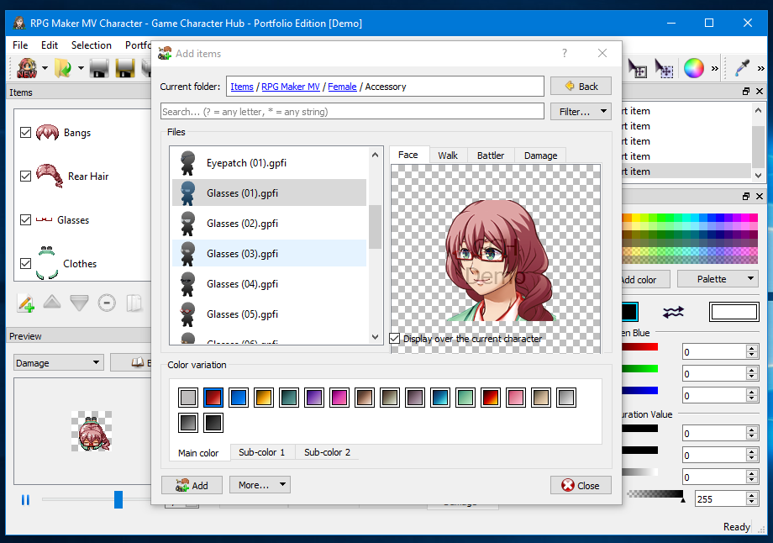Select the eyedropper color picker tool
773x543 pixels.
742,68
